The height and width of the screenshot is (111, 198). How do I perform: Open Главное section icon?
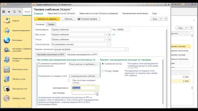[x=7, y=21]
